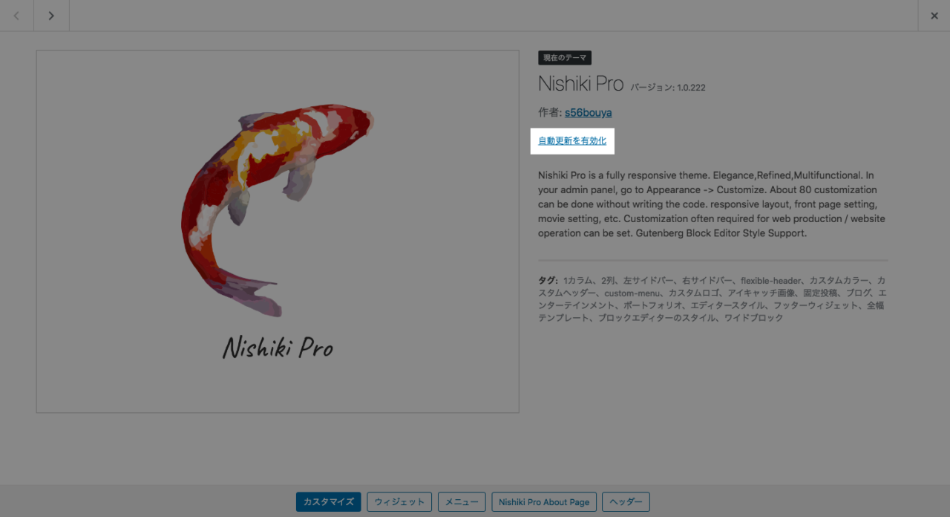Click the flexible-header tag text

[770, 281]
